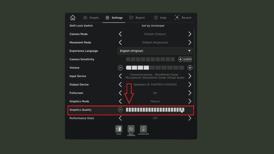Switch to the People tab

(x=91, y=18)
